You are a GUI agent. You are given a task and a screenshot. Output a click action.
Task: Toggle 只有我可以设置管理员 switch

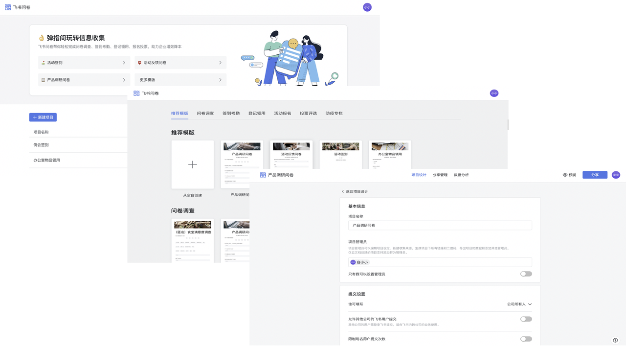coord(526,274)
